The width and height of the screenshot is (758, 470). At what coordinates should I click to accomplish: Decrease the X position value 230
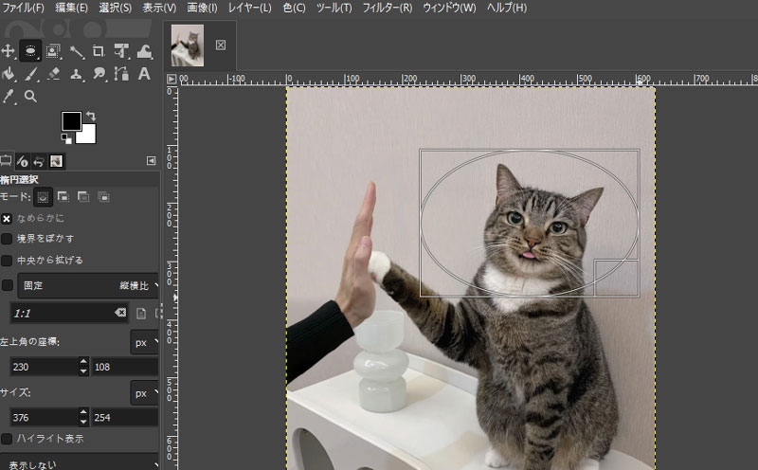tap(83, 371)
